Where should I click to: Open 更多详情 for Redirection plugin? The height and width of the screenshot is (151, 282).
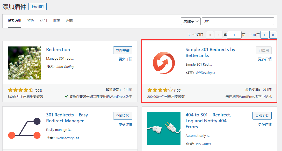(x=125, y=59)
